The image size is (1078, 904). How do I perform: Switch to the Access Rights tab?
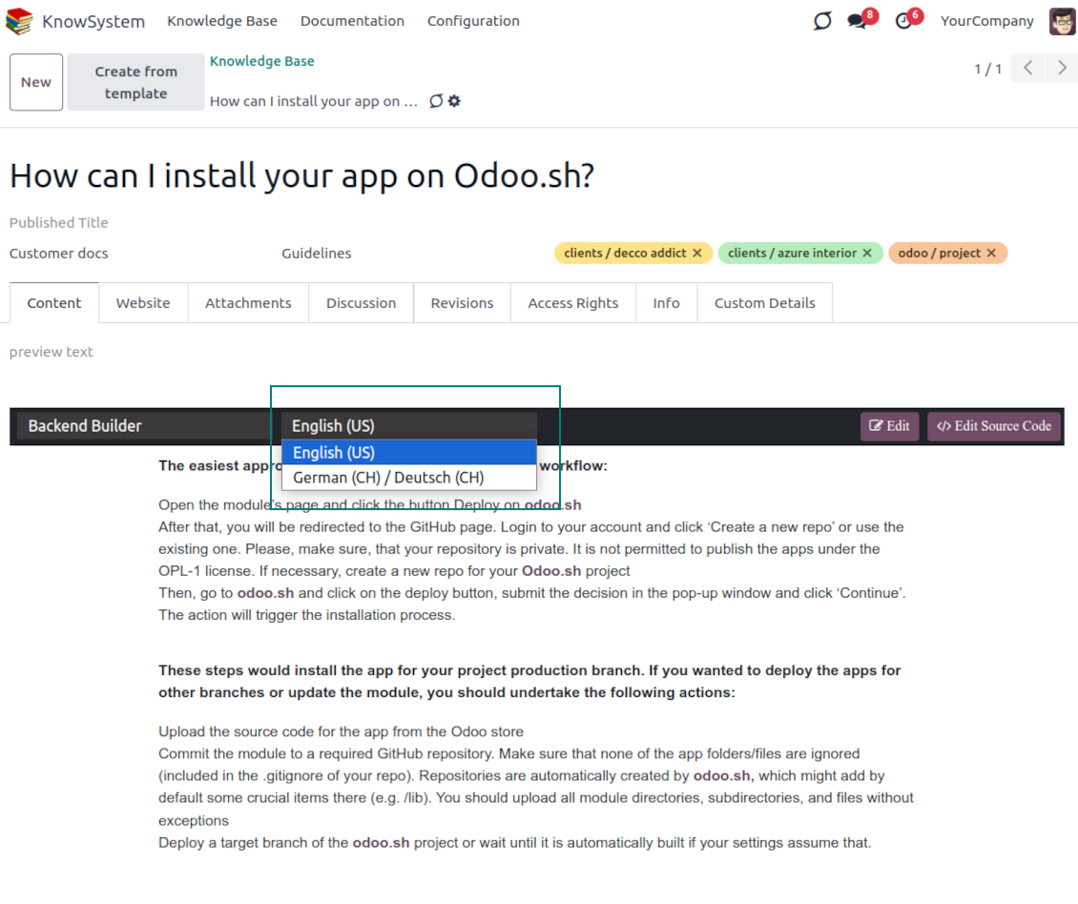click(x=572, y=303)
